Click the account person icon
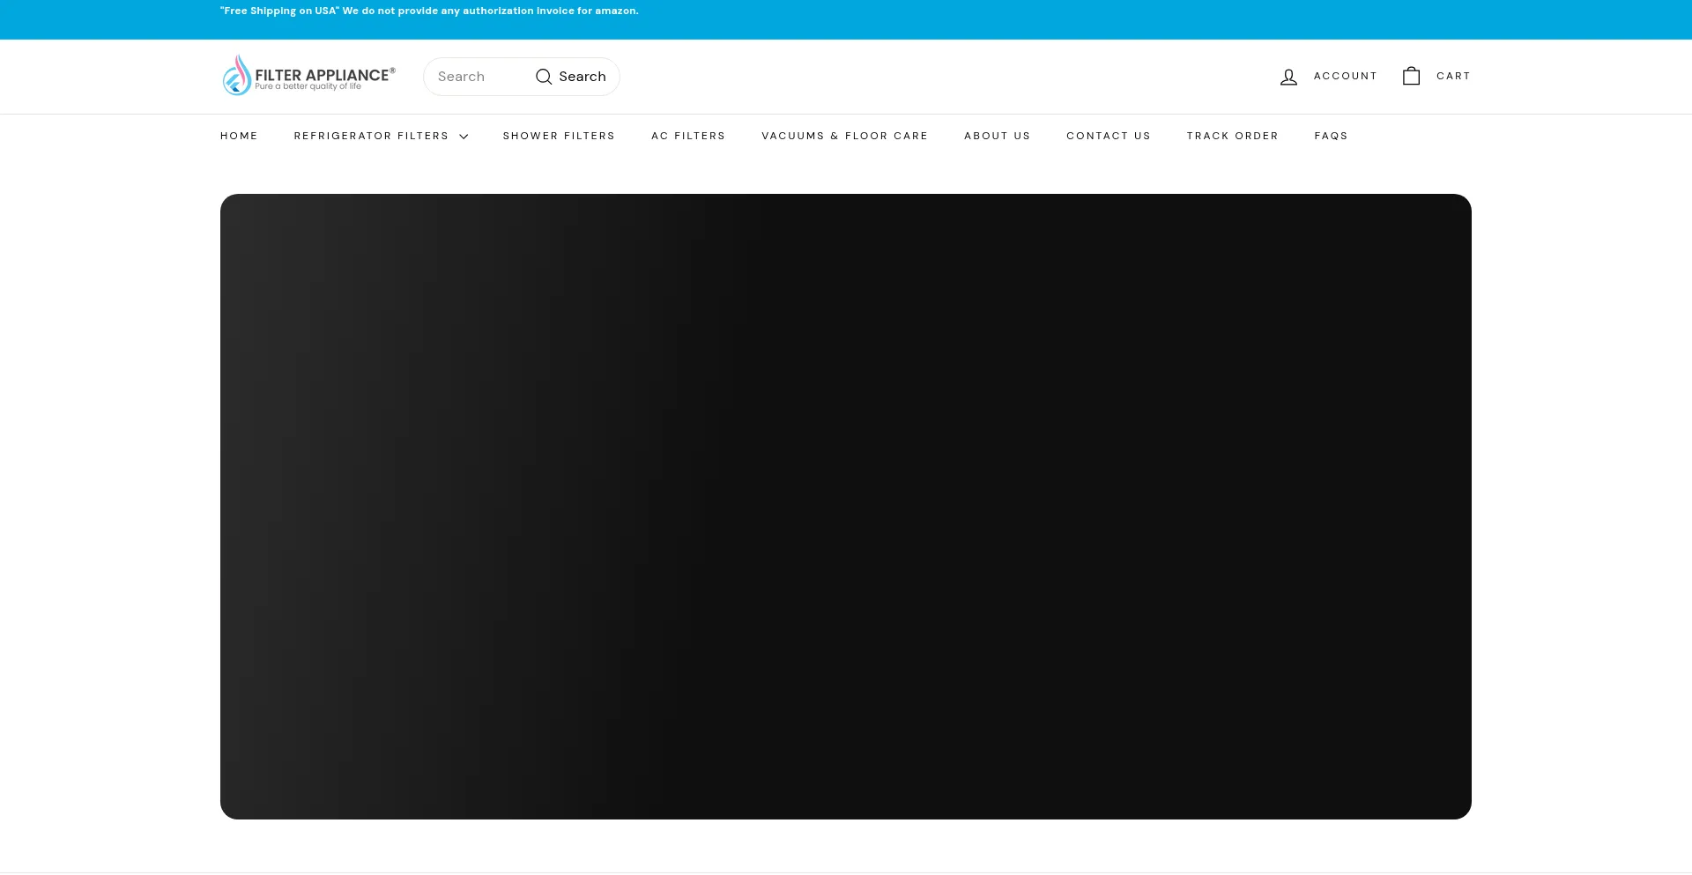 (1288, 77)
